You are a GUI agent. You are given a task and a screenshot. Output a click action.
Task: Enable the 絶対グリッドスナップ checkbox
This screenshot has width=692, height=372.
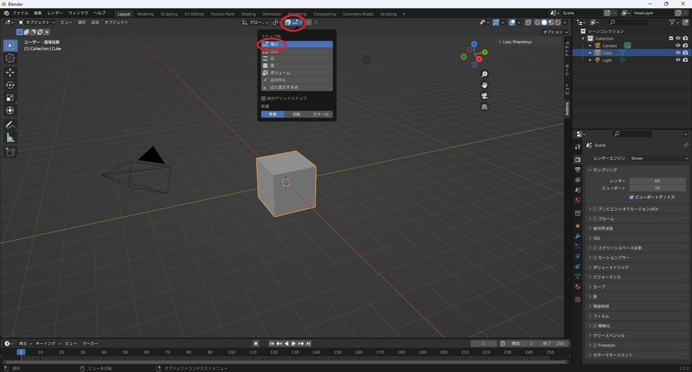(x=264, y=99)
